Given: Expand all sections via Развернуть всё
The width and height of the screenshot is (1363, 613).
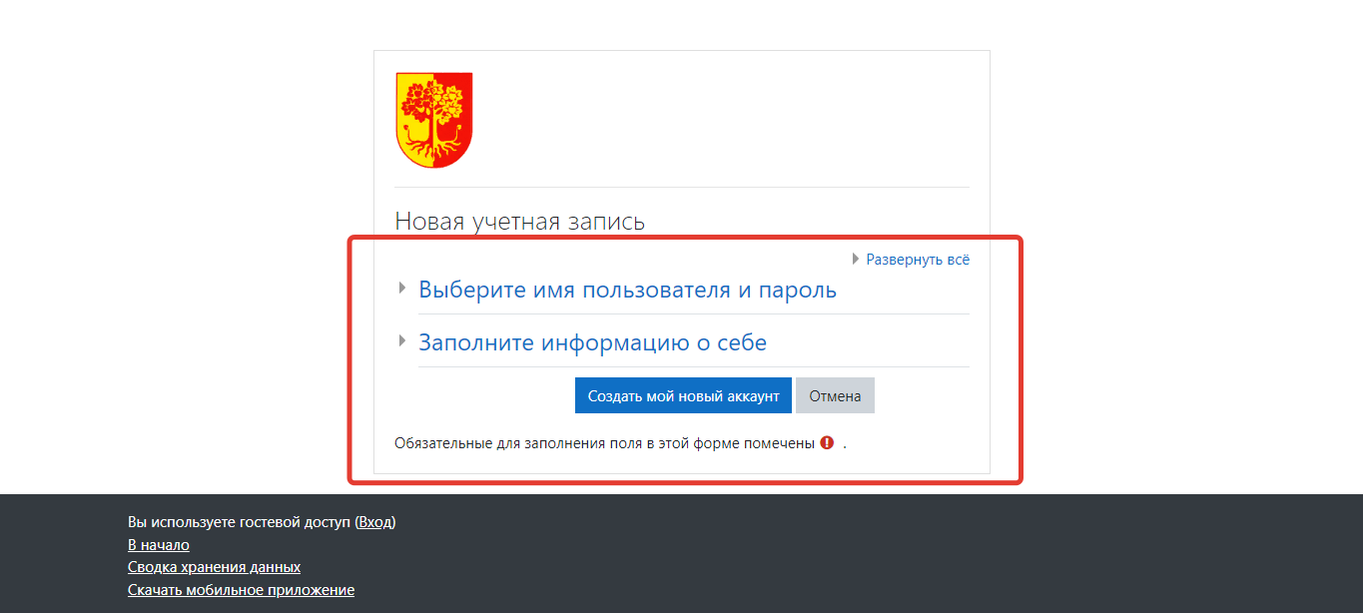Looking at the screenshot, I should 917,260.
